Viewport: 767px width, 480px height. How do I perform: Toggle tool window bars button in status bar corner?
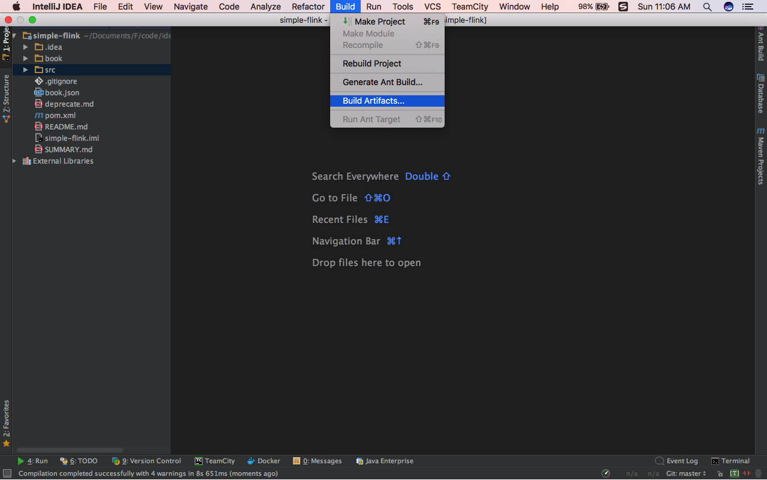pos(7,473)
